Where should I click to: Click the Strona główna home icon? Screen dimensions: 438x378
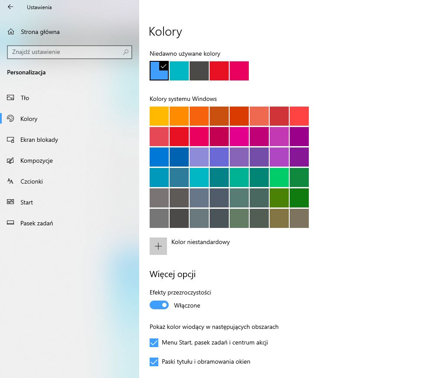click(10, 31)
